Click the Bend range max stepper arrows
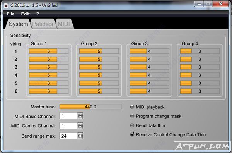232x153 pixels. tap(80, 136)
